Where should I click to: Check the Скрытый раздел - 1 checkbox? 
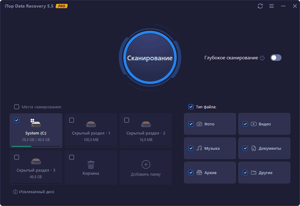[72, 120]
